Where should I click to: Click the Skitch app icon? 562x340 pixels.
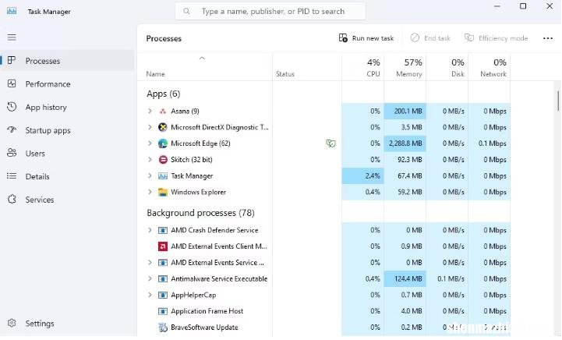[x=163, y=160]
